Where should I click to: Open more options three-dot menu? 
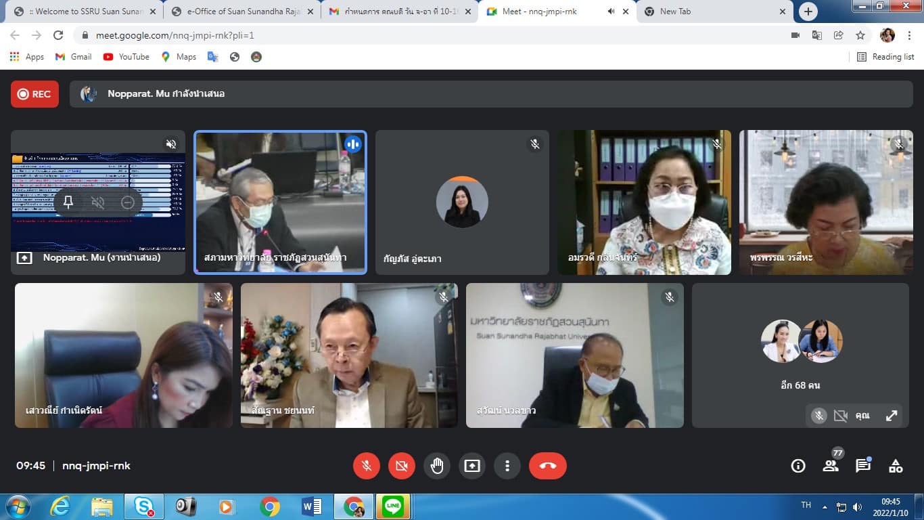click(x=507, y=466)
